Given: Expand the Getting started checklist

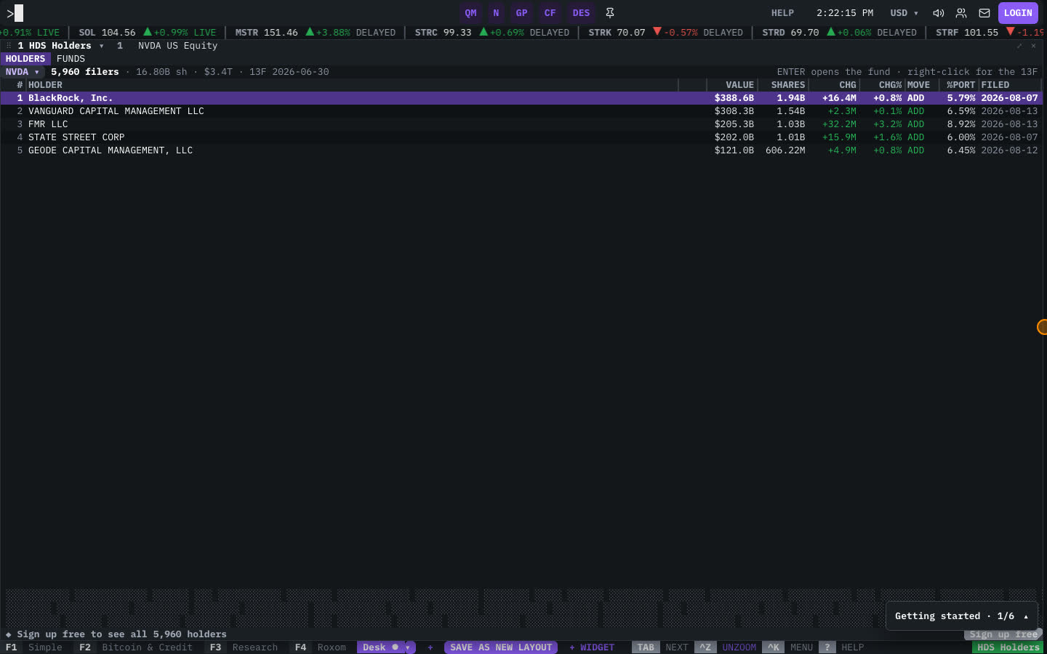Looking at the screenshot, I should point(961,616).
